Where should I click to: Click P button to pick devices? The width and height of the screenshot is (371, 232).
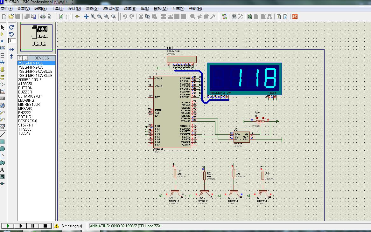coord(20,58)
